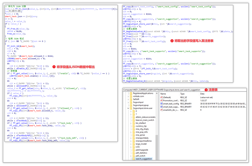Click the smart_task_config binary value icon
Image resolution: width=252 pixels, height=166 pixels.
161,104
